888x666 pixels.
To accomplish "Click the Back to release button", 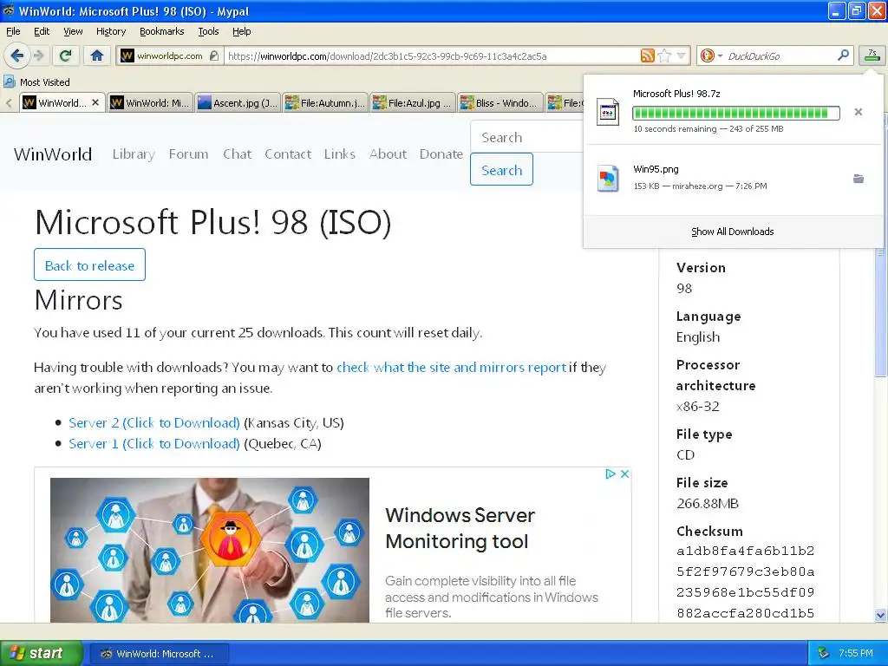I will tap(89, 264).
